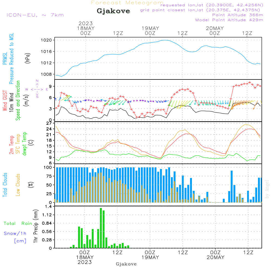273x273 pixels.
Task: Click the 'Model Point Altitude 429m' text
Action: click(229, 20)
